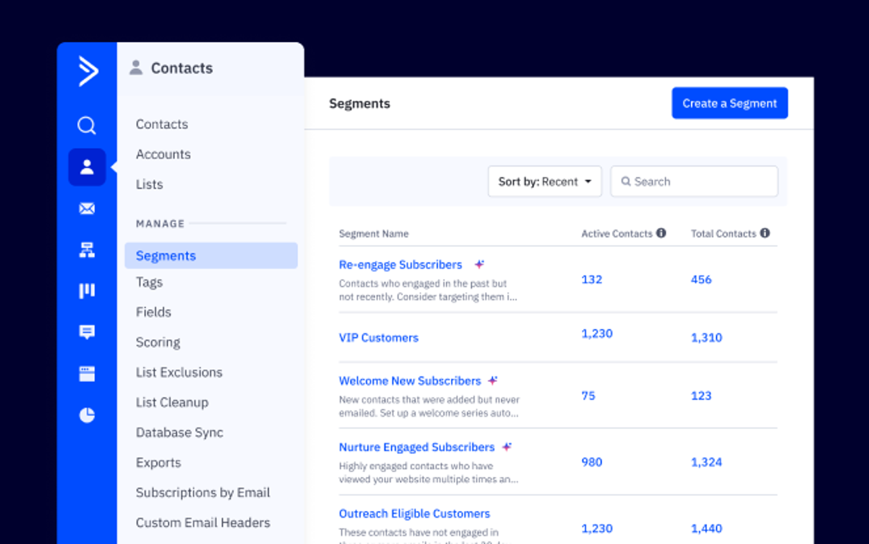
Task: Open the VIP Customers segment
Action: 379,338
